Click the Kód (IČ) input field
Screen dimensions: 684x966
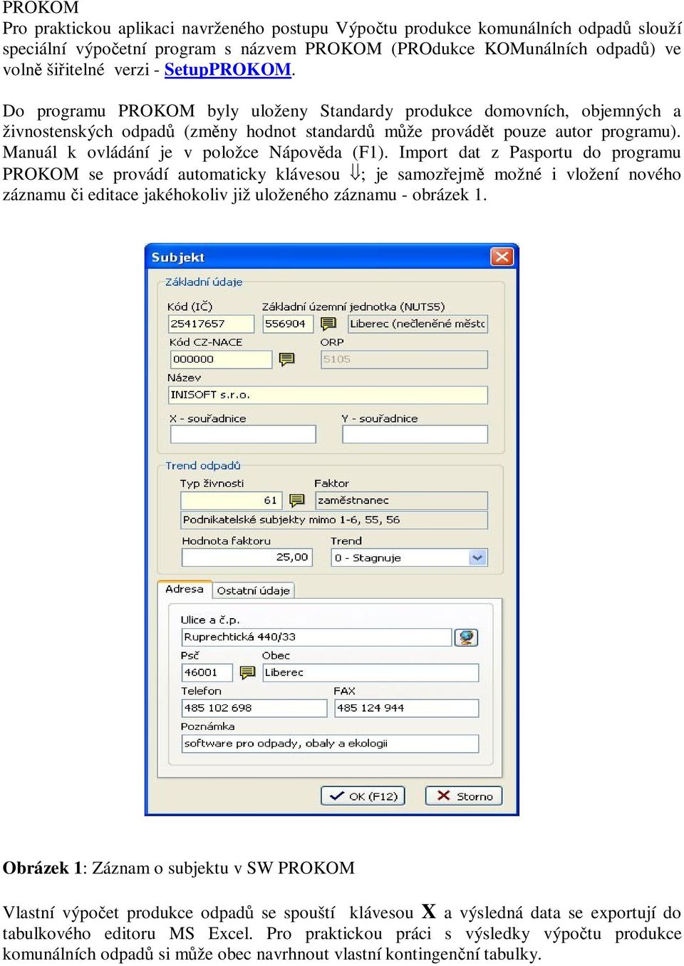click(x=211, y=324)
